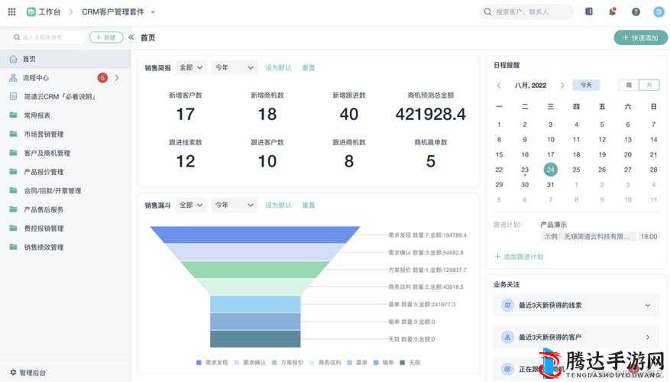Open 今年 dropdown in 销售漏斗
The width and height of the screenshot is (670, 382).
(x=235, y=205)
